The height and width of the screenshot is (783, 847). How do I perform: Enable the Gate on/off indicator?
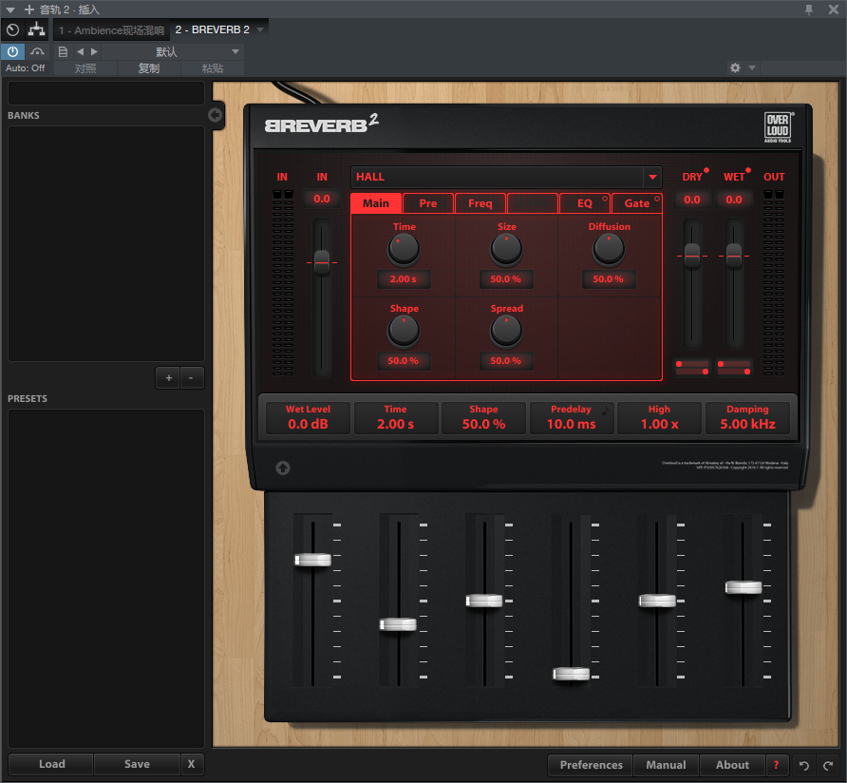tap(657, 199)
